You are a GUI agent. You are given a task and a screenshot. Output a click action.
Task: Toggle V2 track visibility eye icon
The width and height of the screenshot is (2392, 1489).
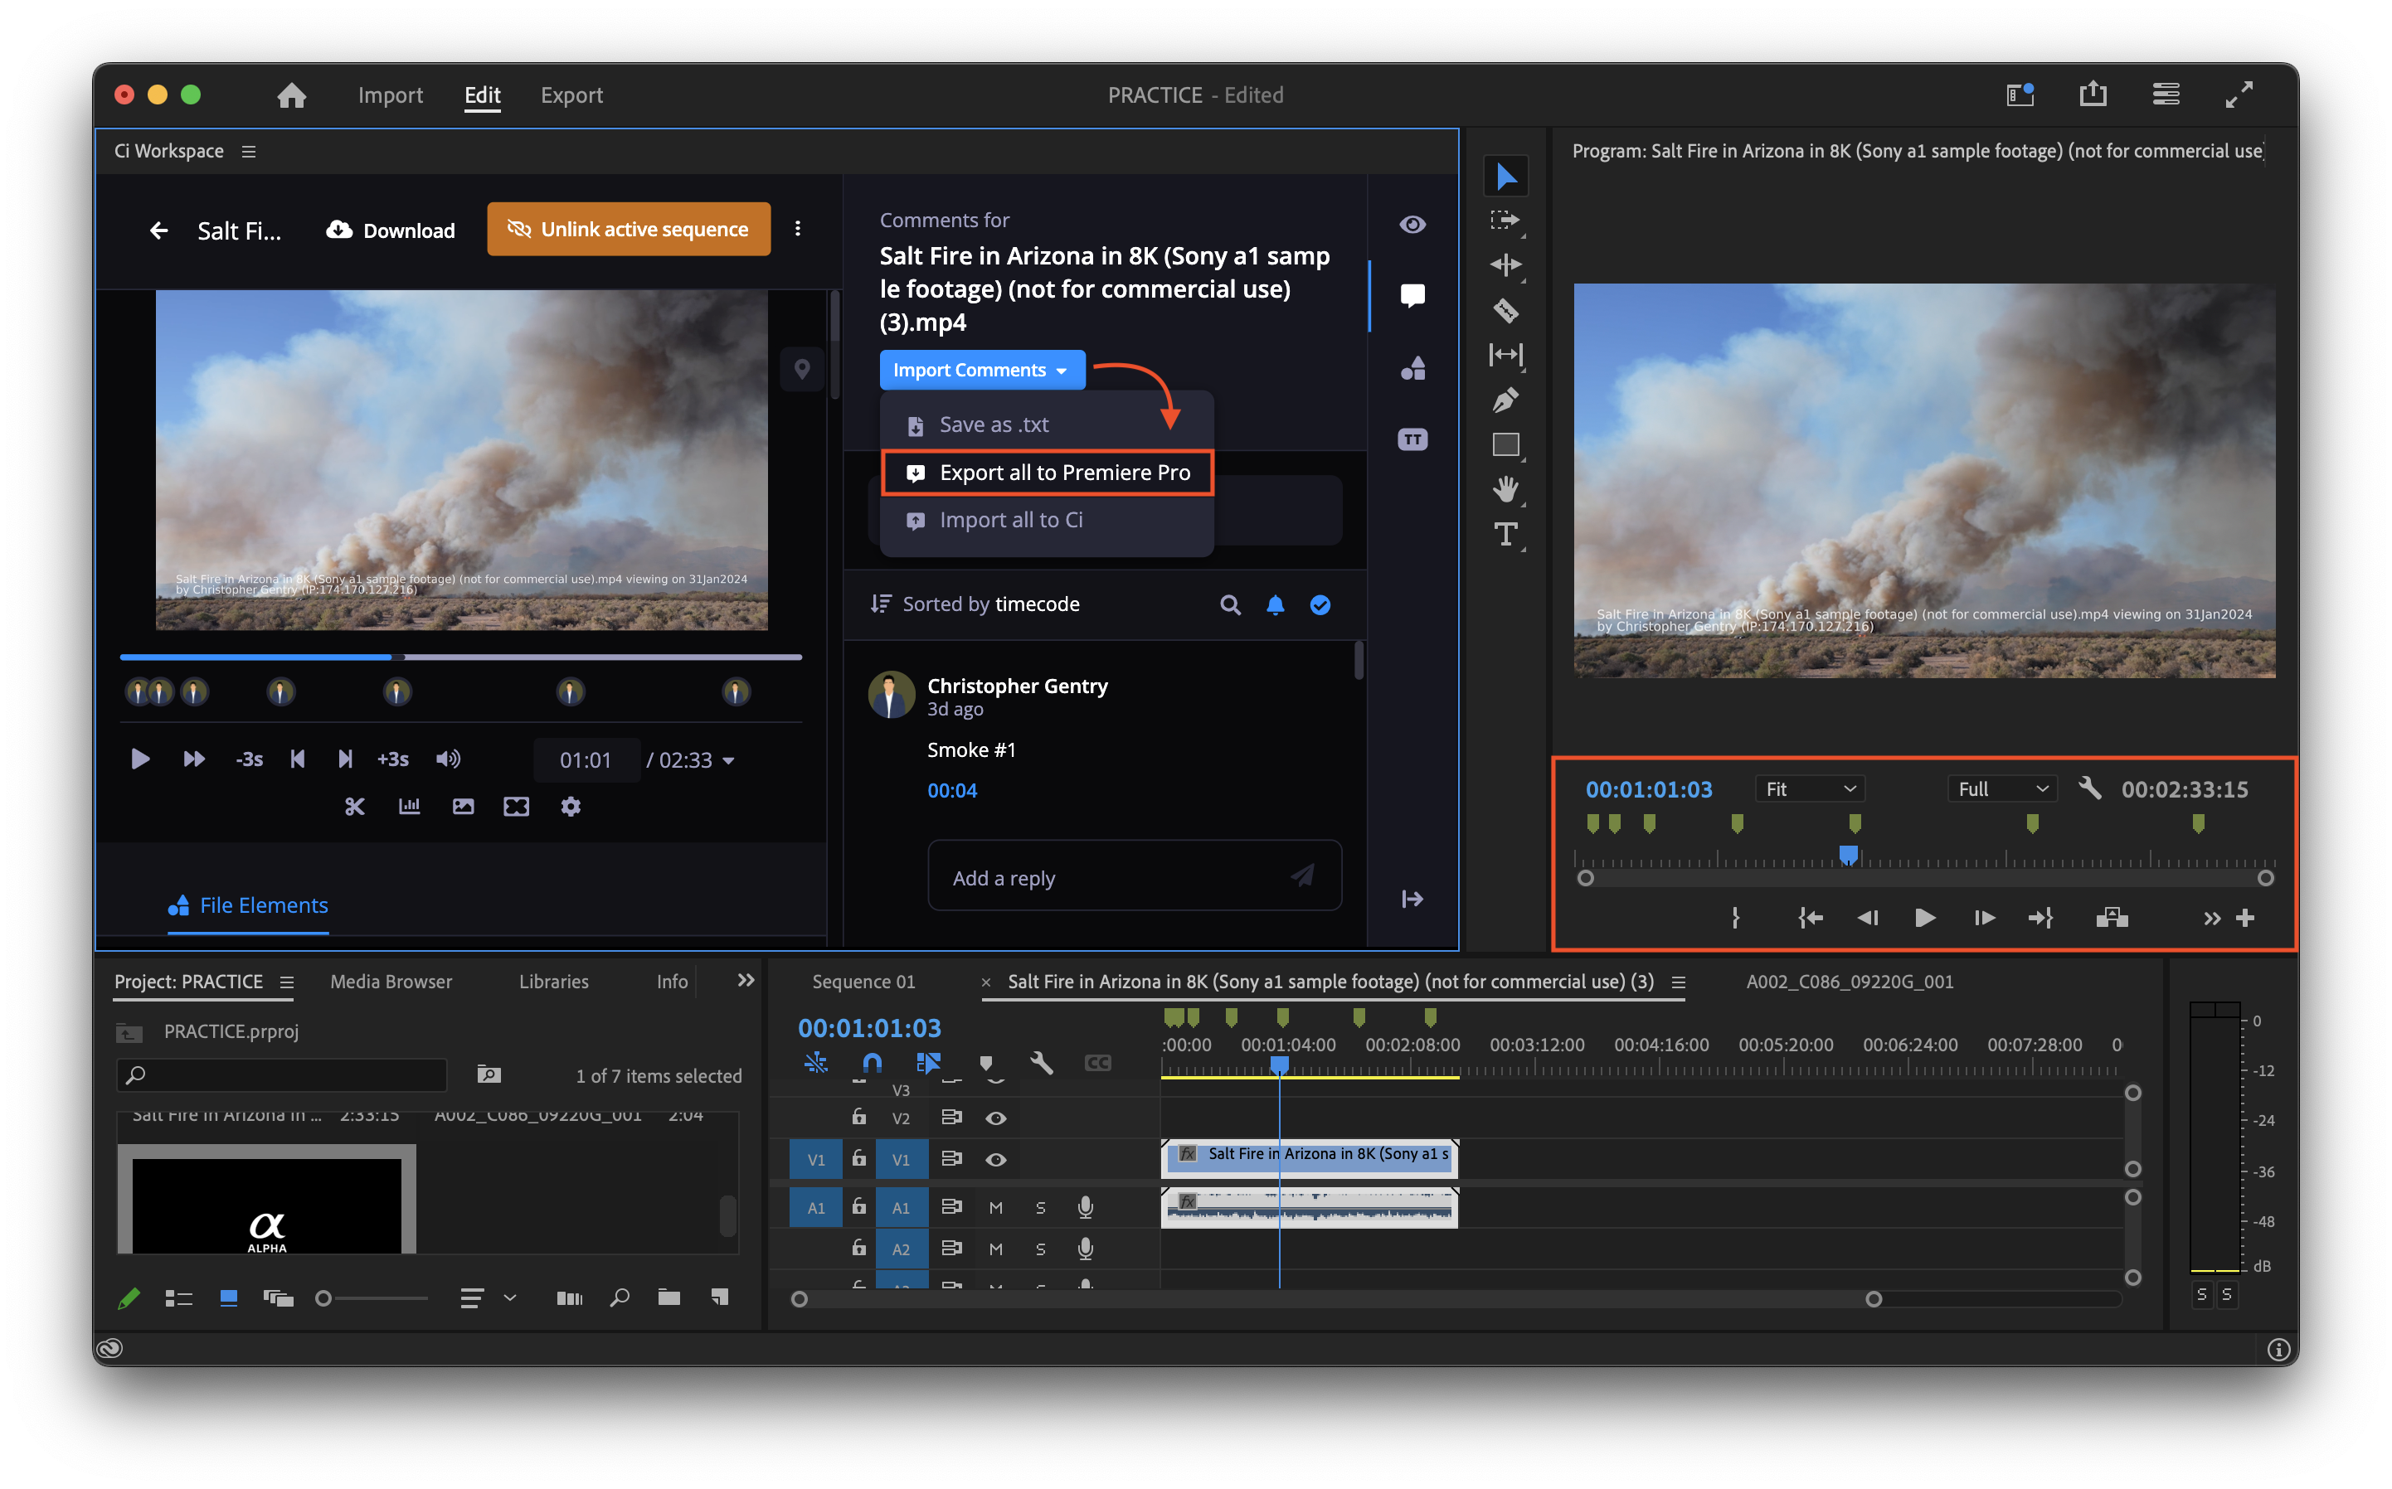click(x=996, y=1118)
